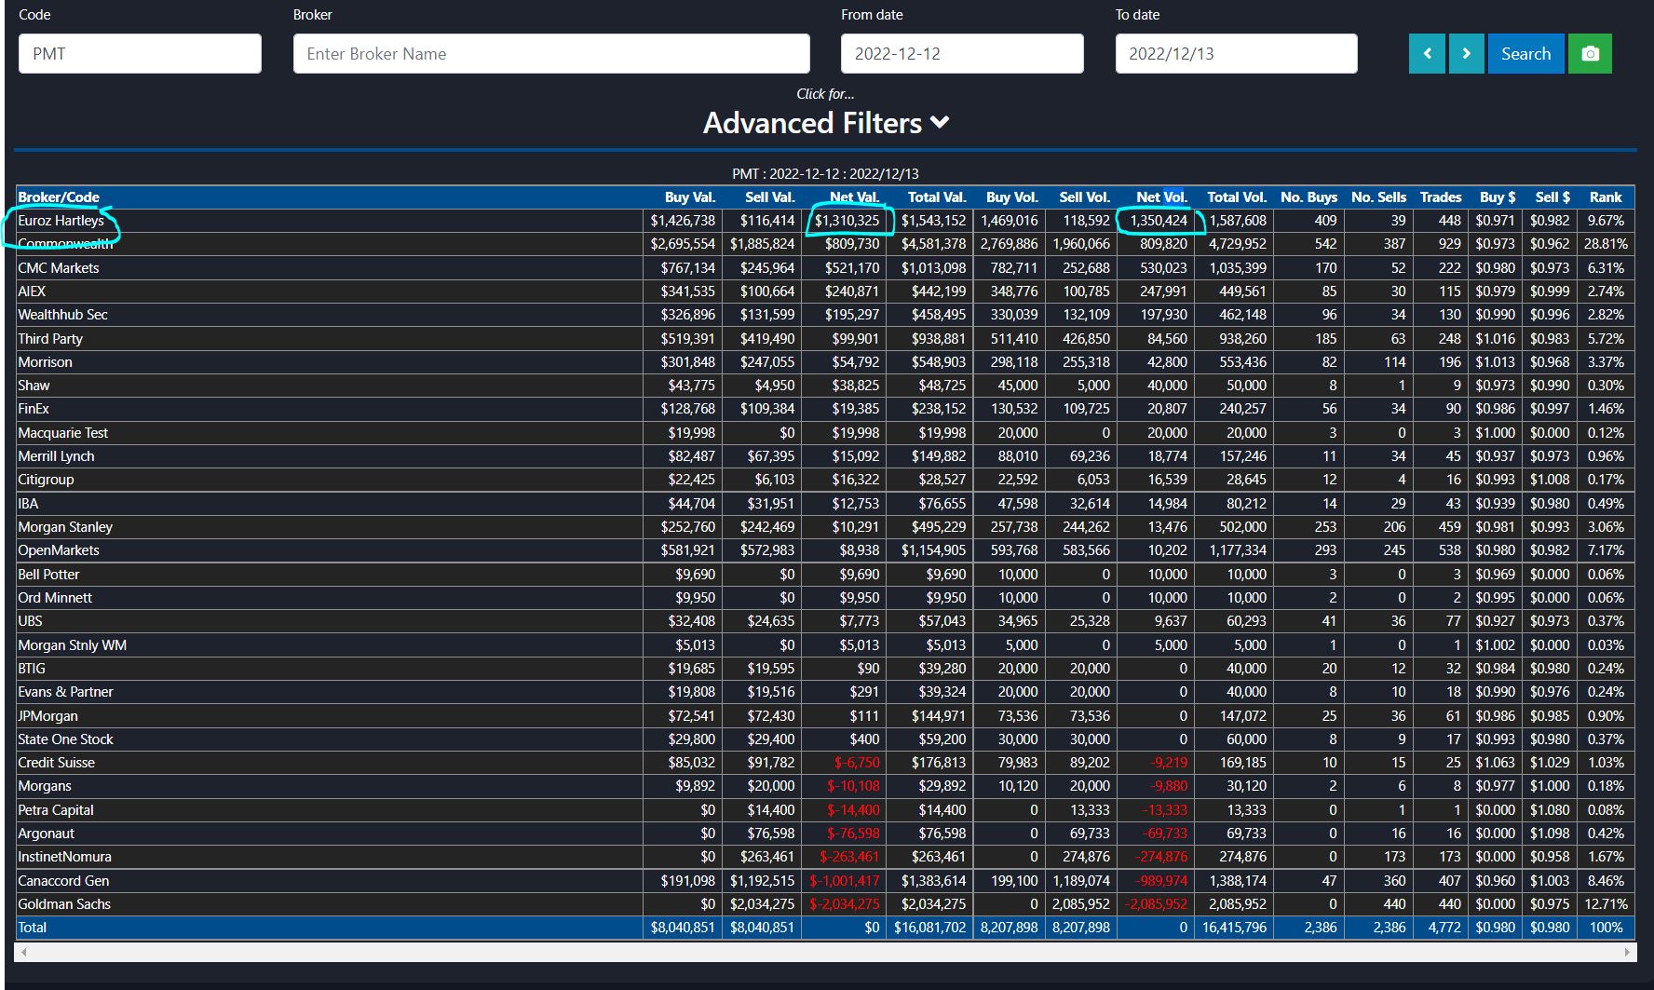
Task: Click the left arrow of horizontal scrollbar
Action: (23, 953)
